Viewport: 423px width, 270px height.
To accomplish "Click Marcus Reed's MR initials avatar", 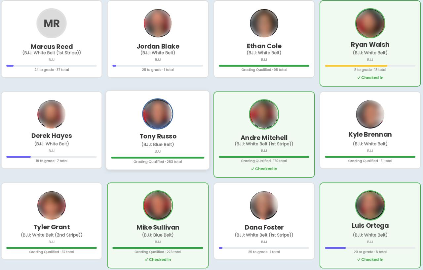I will point(52,23).
